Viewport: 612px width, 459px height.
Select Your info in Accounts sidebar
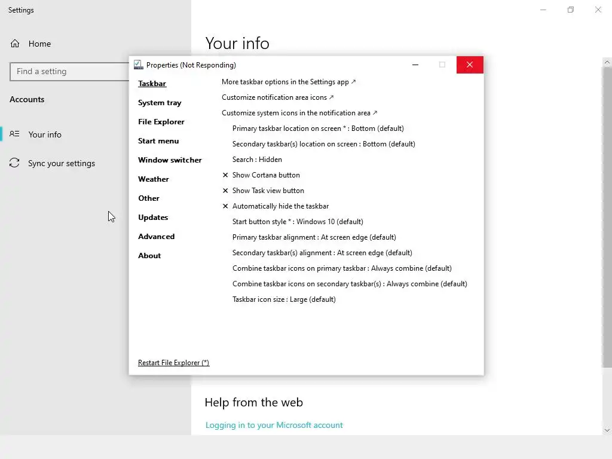coord(44,134)
